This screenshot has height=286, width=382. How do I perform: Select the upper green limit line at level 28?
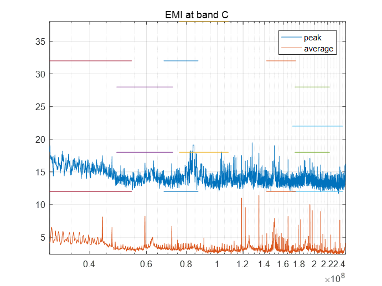pos(312,87)
